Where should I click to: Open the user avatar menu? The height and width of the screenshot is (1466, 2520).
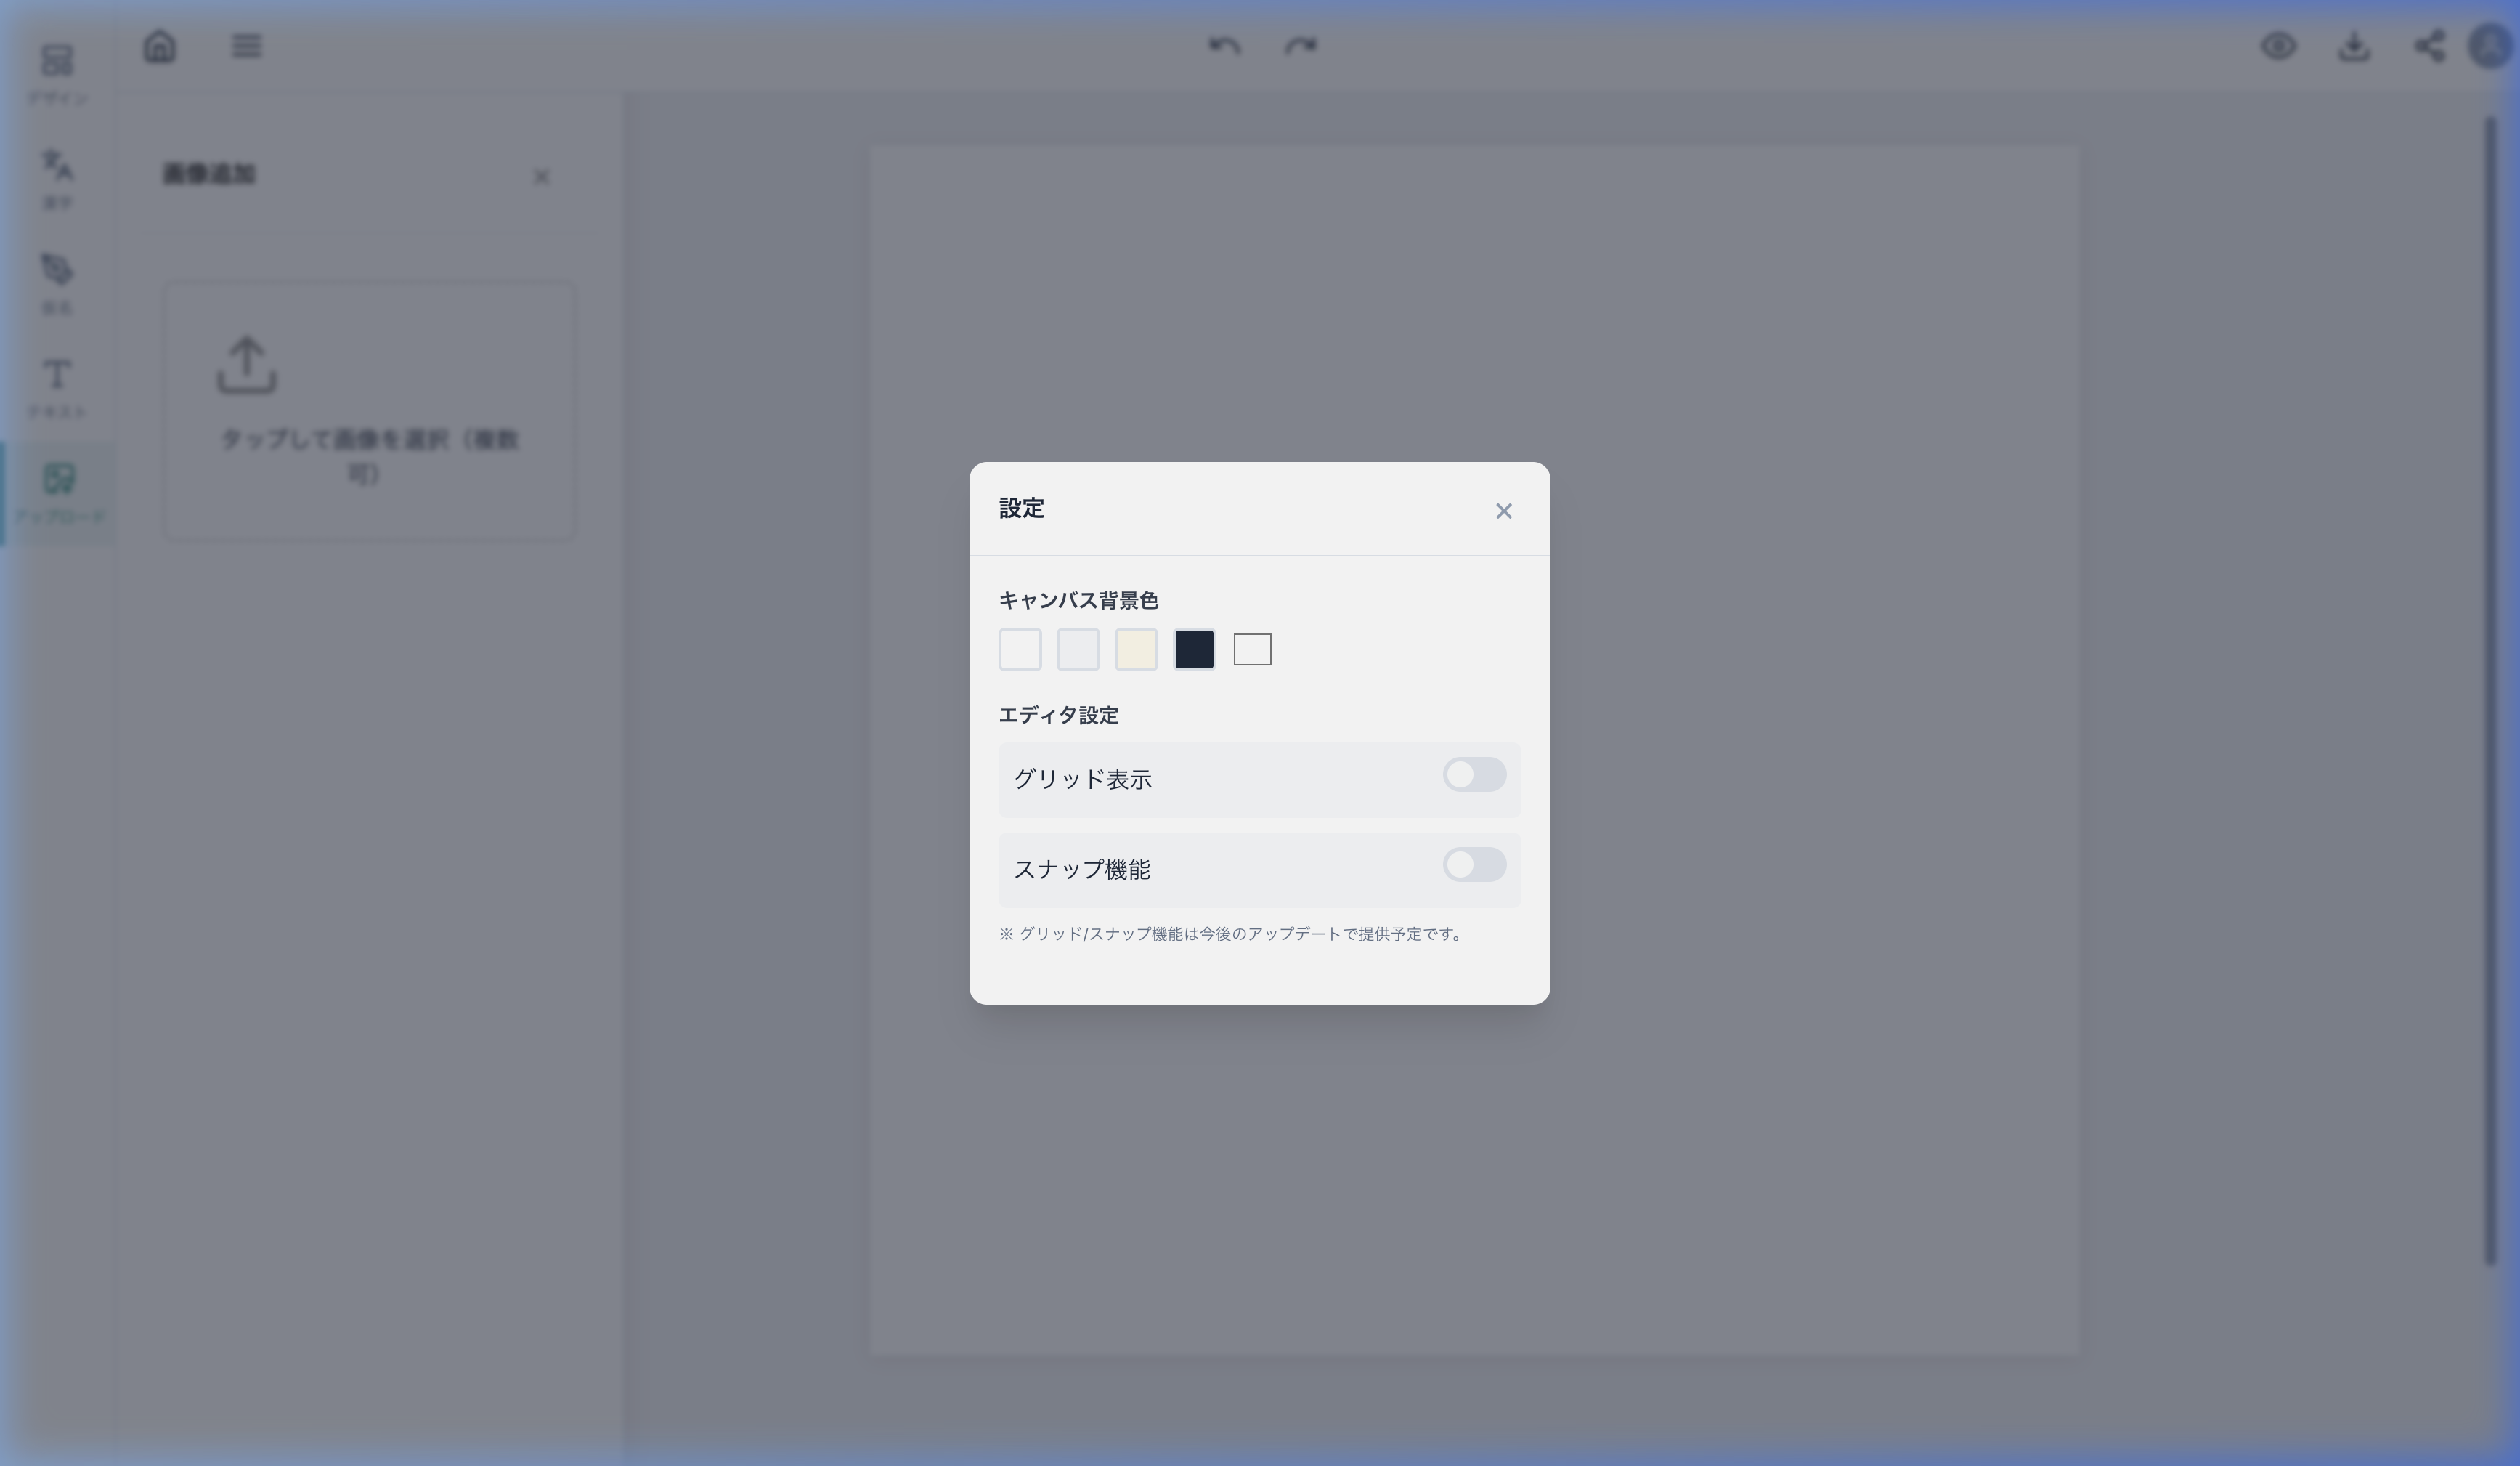click(x=2490, y=46)
